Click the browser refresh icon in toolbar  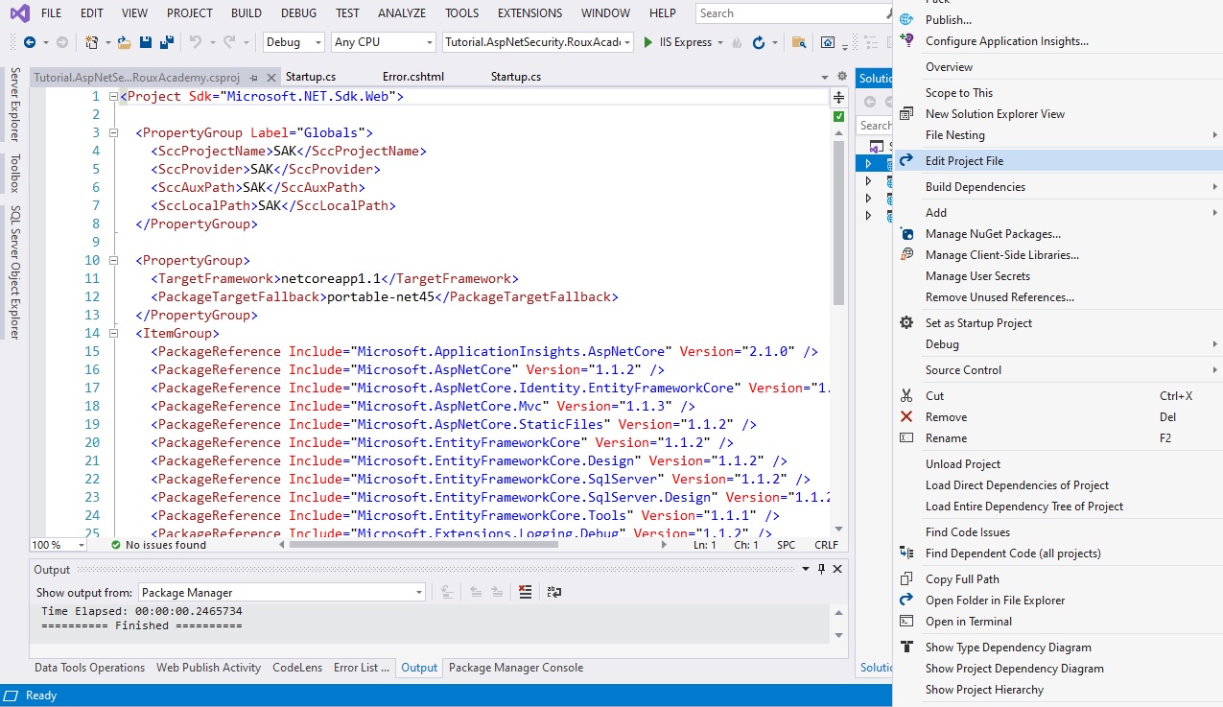click(x=759, y=42)
